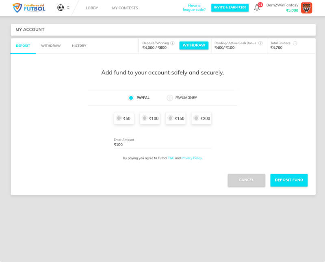Open My Contests menu item
The width and height of the screenshot is (325, 262).
(x=125, y=8)
